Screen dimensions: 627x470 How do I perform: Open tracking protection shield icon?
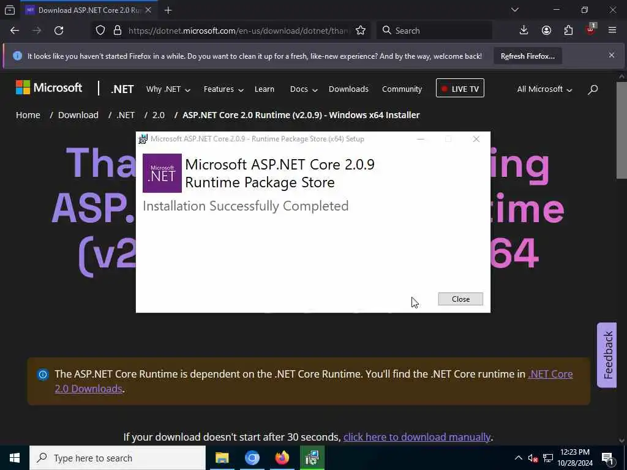pos(100,31)
